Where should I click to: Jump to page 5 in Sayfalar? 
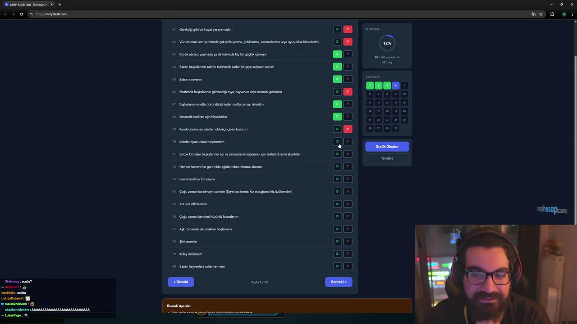(404, 85)
